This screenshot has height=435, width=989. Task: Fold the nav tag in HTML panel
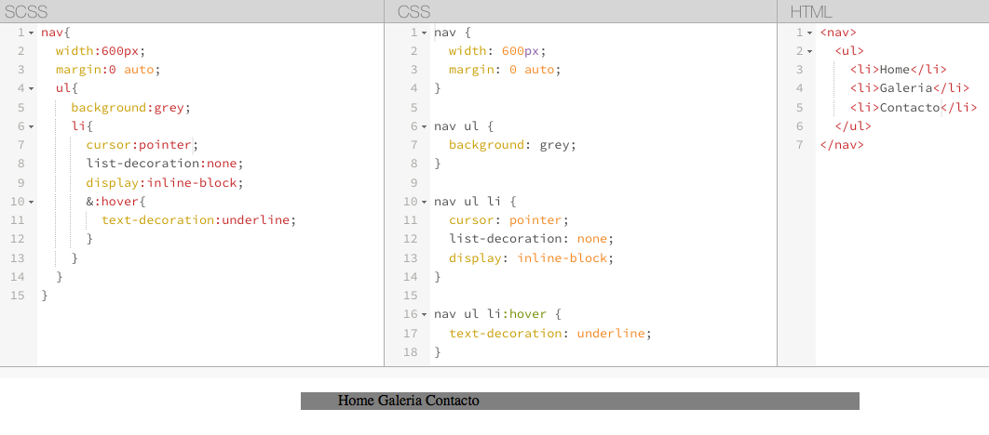tap(810, 33)
